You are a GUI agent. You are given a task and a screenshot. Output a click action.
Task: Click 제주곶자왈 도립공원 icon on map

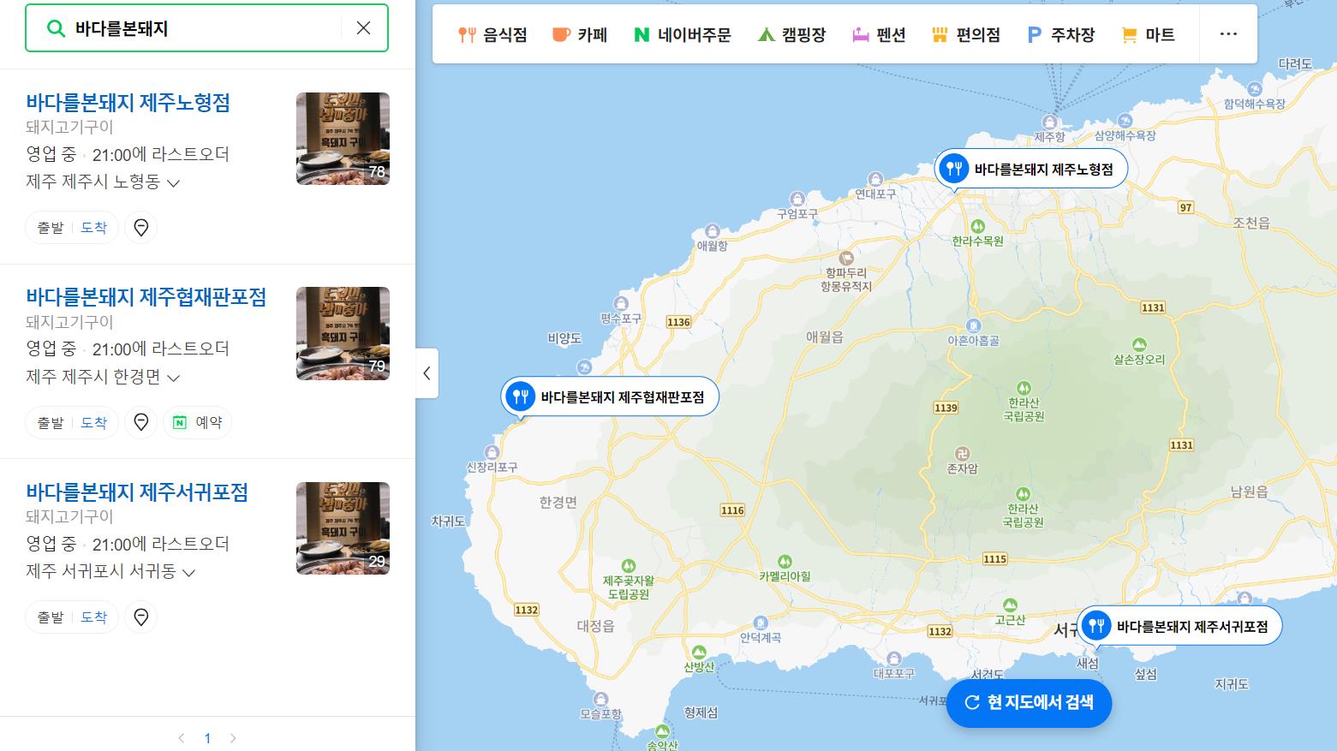(629, 565)
